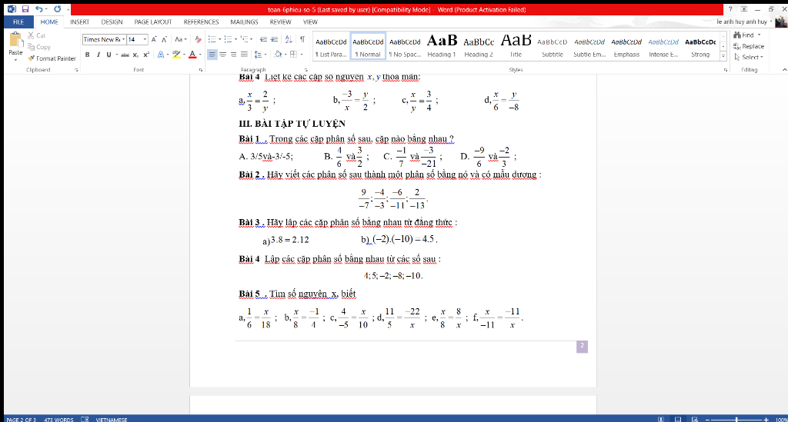This screenshot has height=422, width=788.
Task: Toggle bold formatting
Action: point(88,55)
